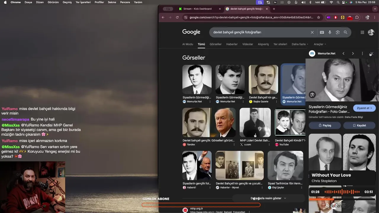Open options for mhp.org.tr result
Image resolution: width=379 pixels, height=213 pixels.
(249, 212)
